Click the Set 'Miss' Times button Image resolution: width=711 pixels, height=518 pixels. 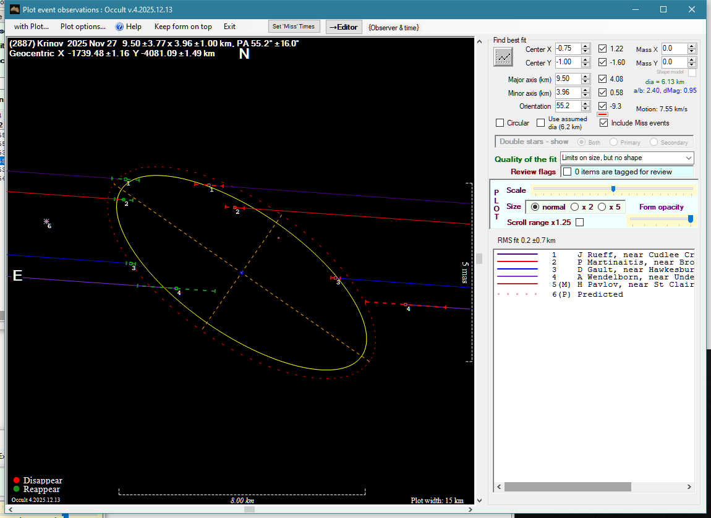point(294,27)
